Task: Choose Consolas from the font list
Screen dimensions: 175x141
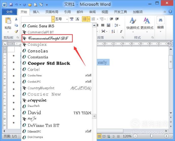Action: pyautogui.click(x=57, y=51)
